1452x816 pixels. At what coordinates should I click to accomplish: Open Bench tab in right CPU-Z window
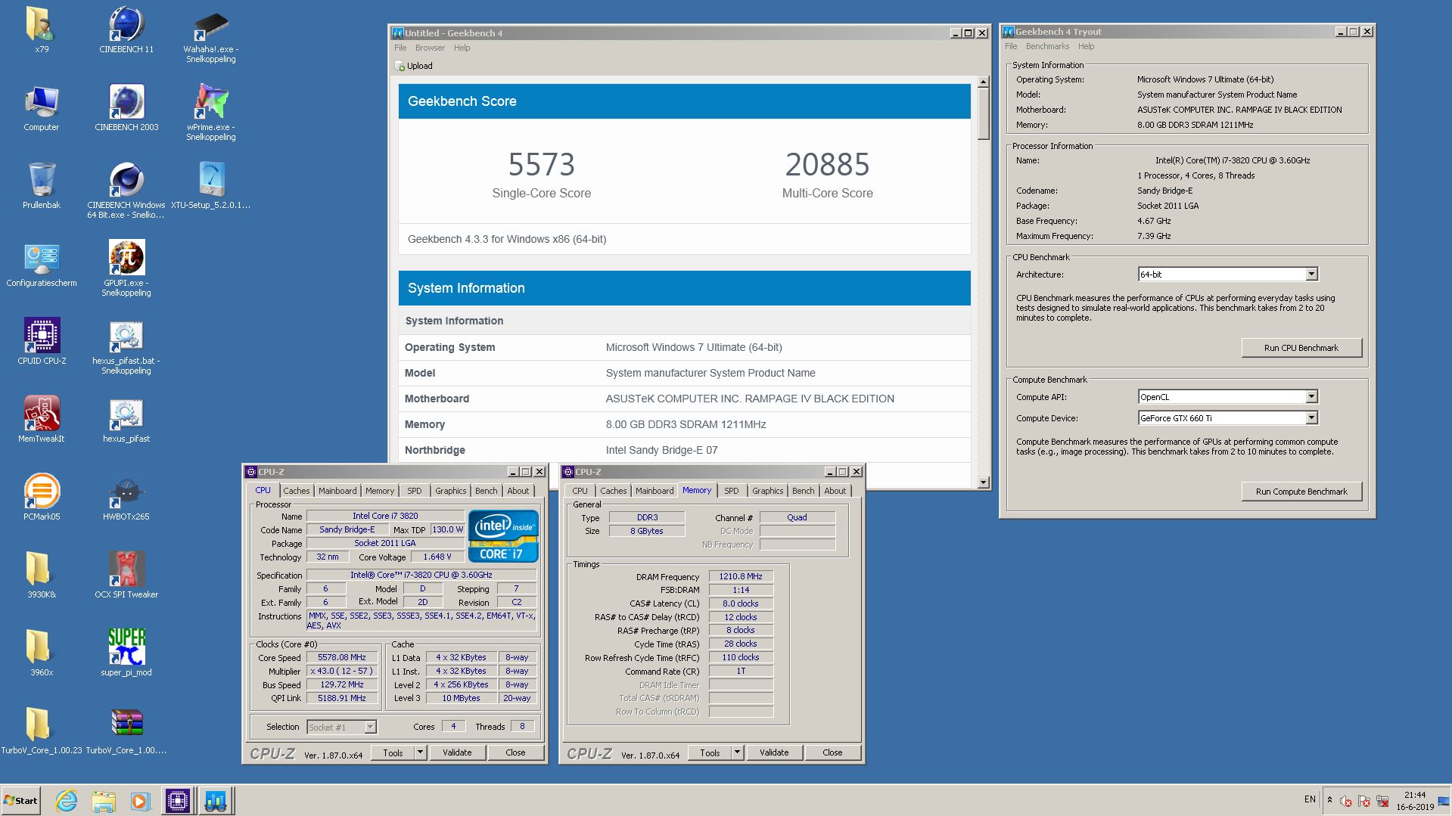click(x=803, y=491)
